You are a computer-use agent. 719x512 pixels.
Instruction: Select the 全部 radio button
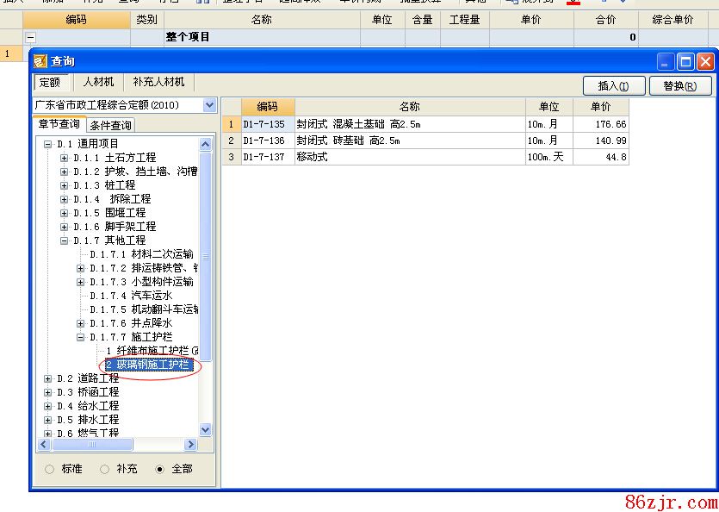[159, 469]
